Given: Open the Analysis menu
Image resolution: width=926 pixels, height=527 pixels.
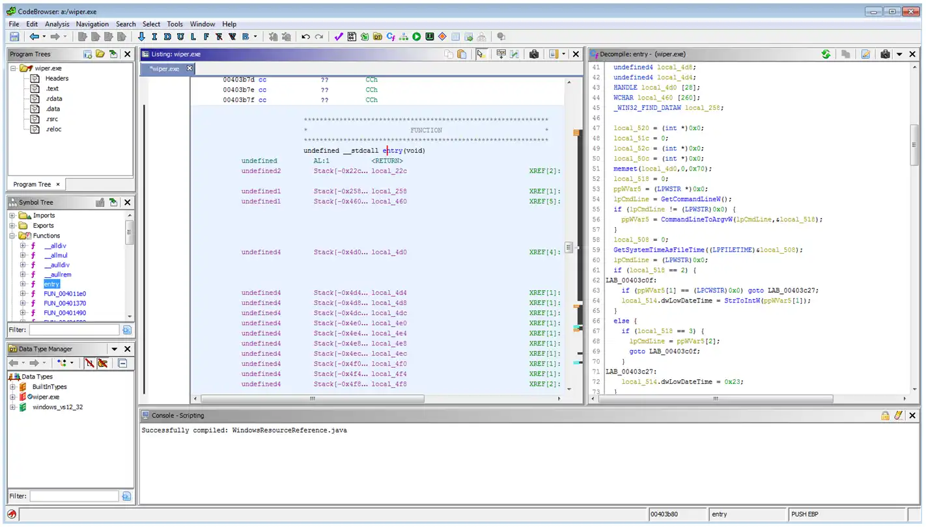Looking at the screenshot, I should pyautogui.click(x=57, y=24).
